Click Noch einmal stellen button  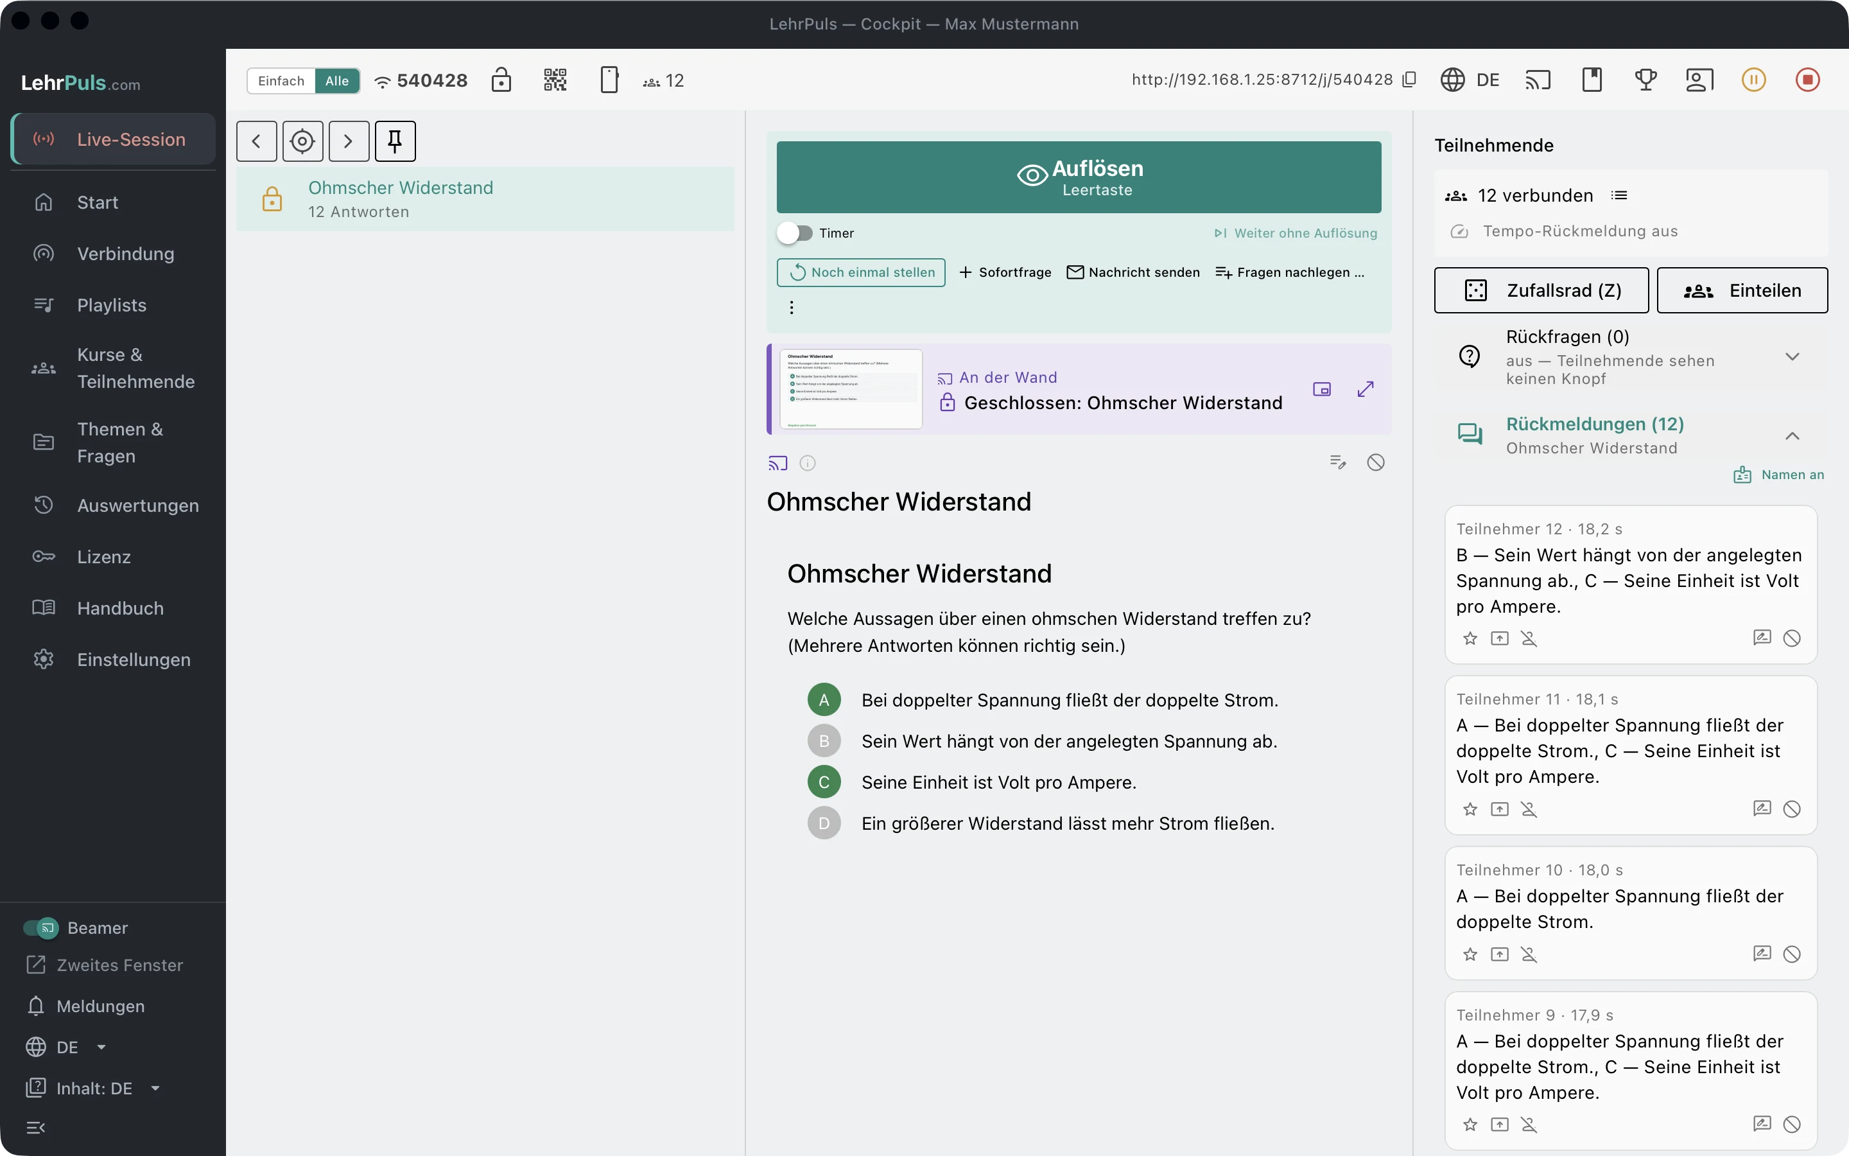(861, 273)
